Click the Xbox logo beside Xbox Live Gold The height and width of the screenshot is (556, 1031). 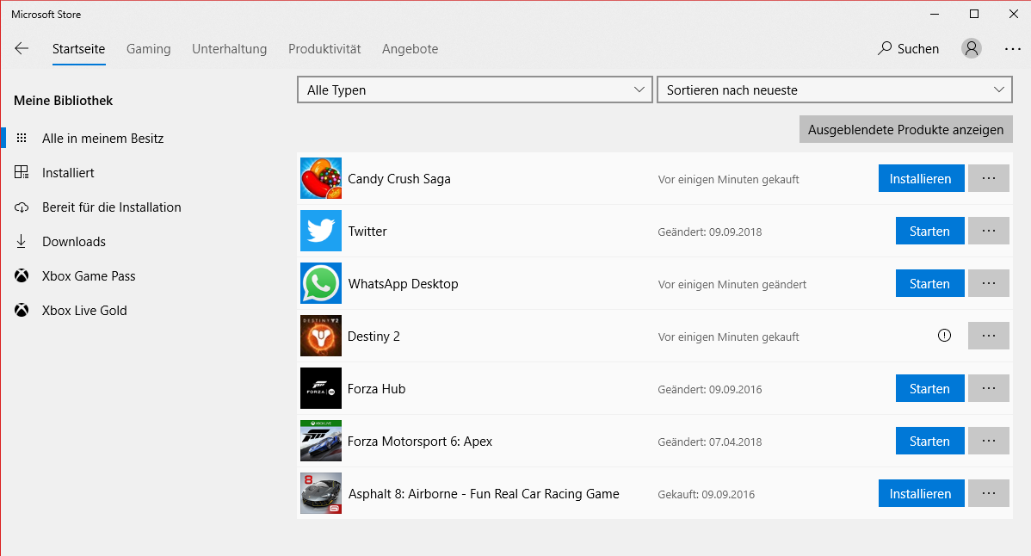tap(22, 310)
